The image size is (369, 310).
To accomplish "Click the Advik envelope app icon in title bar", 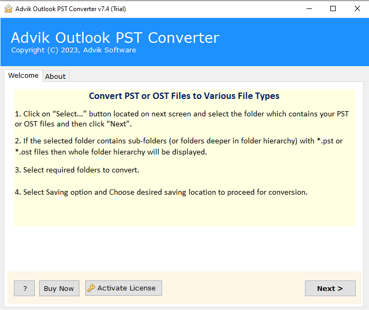I will (x=8, y=8).
